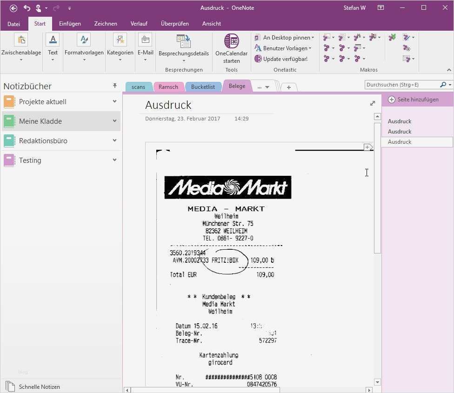The height and width of the screenshot is (393, 454).
Task: Switch to the Bucketlist section tab
Action: point(203,87)
